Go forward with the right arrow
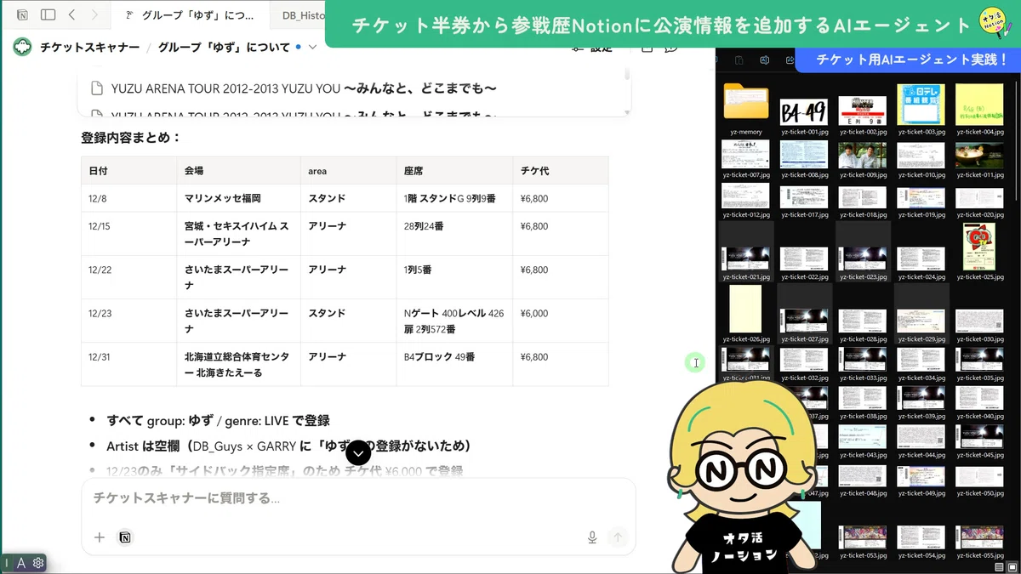 94,14
